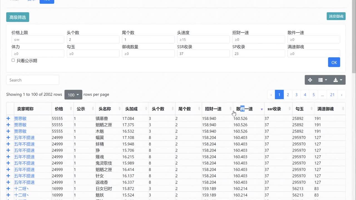Sort by ssr收录 column header
356x200 pixels.
click(x=278, y=109)
